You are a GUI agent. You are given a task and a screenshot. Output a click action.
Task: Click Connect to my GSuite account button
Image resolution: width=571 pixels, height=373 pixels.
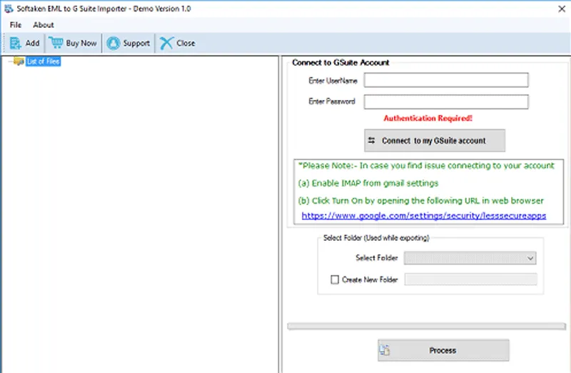tap(435, 140)
